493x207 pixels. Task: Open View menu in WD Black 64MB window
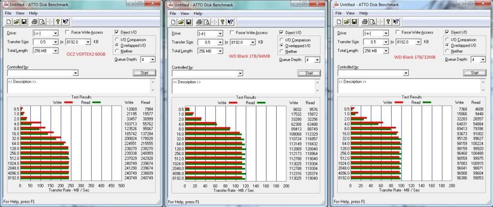pos(185,13)
